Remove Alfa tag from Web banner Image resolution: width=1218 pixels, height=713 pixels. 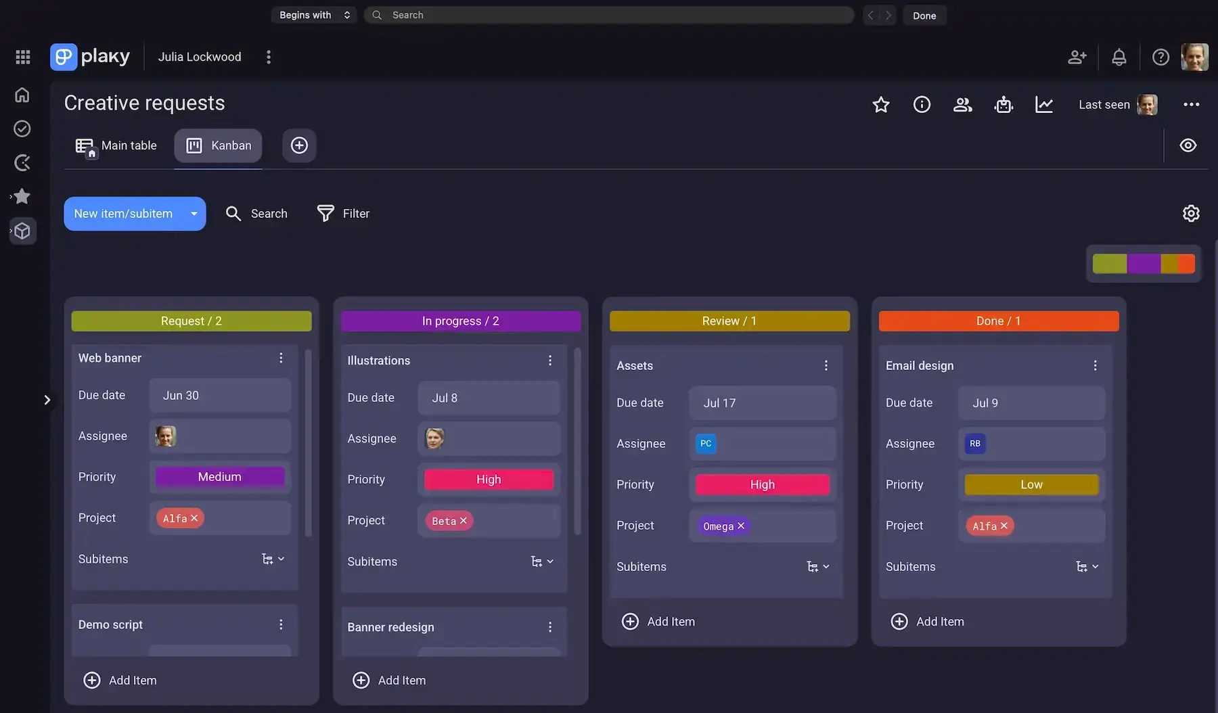pyautogui.click(x=194, y=518)
